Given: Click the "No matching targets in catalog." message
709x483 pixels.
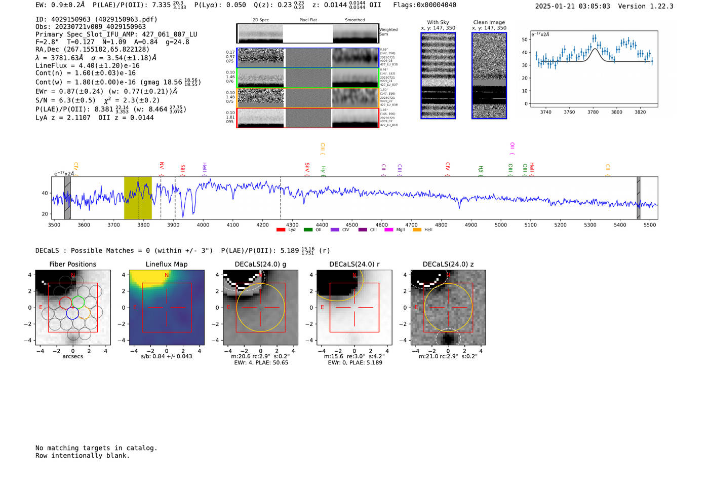Looking at the screenshot, I should coord(96,448).
